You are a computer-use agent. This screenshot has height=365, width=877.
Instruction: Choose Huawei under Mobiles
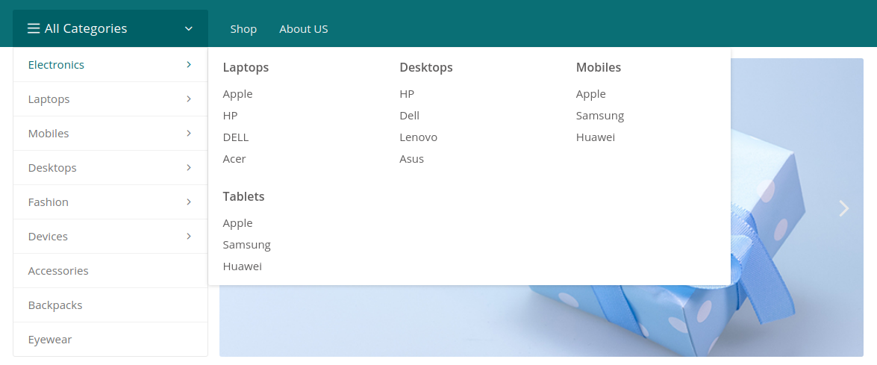point(596,137)
